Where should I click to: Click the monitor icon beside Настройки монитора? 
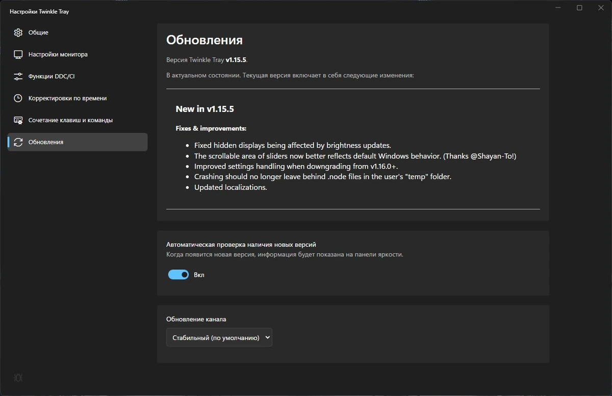[x=18, y=54]
